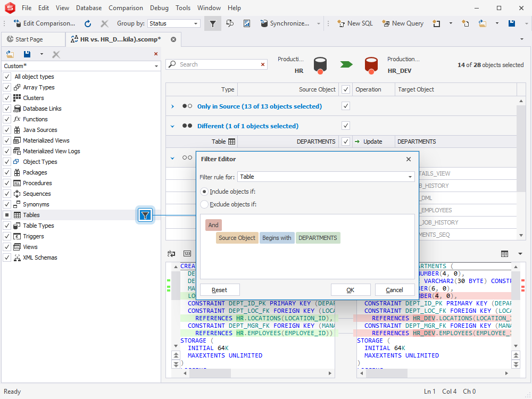Open the Synchronize wizard
Screen dimensions: 532x399
click(285, 23)
